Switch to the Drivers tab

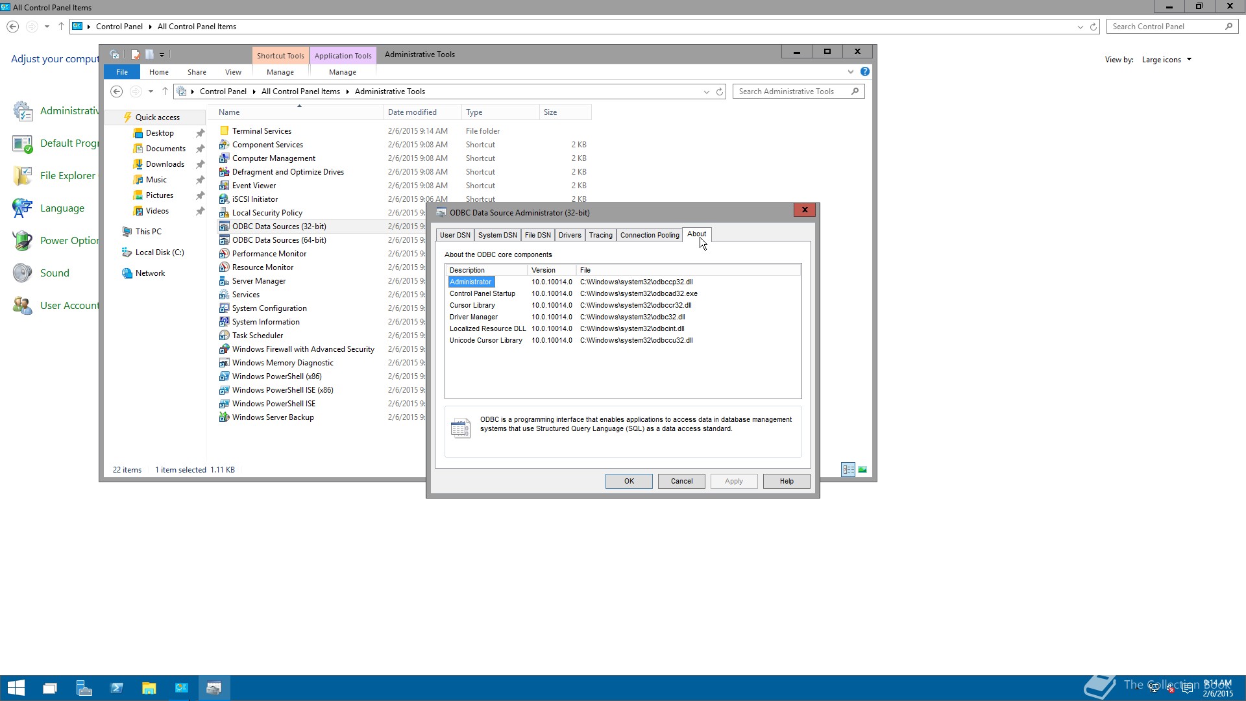tap(570, 235)
